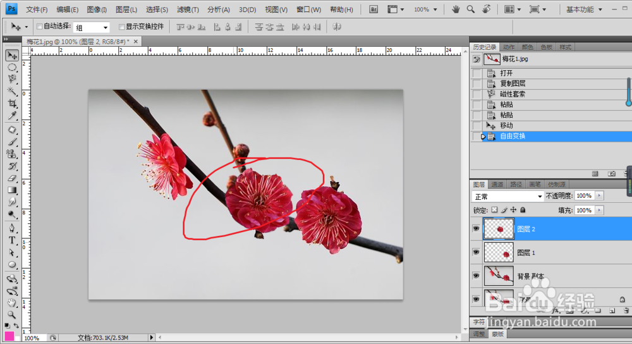
Task: Select the Hand tool in toolbox
Action: coord(12,302)
